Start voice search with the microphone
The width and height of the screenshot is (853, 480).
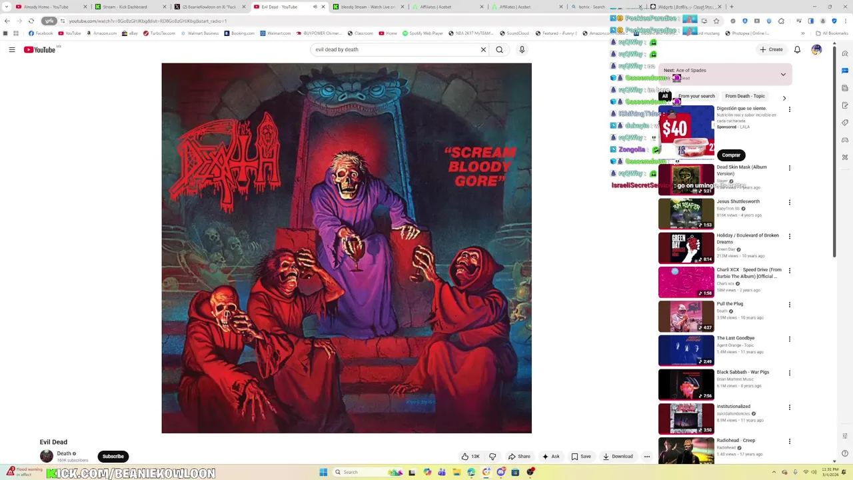tap(522, 49)
